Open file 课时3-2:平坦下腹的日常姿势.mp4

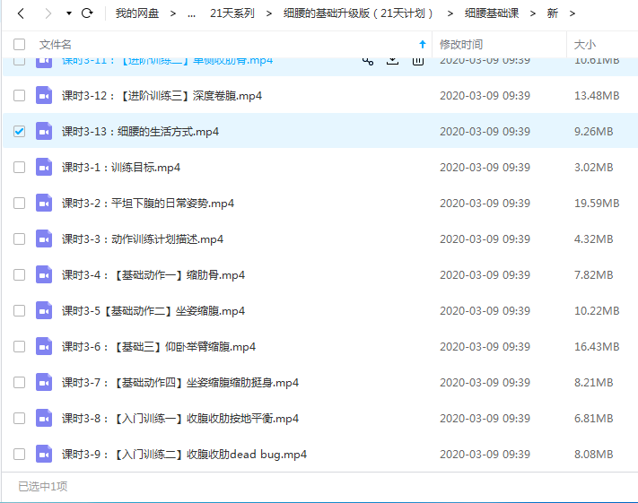[148, 203]
